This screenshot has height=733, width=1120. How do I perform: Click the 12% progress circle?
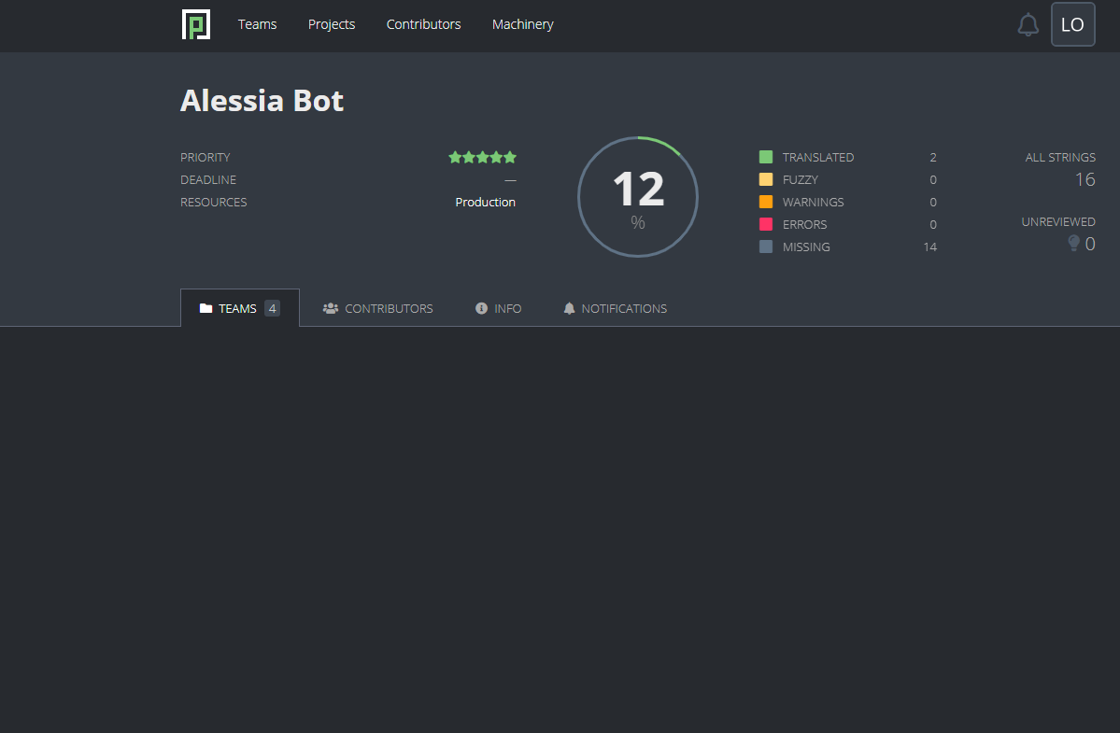pos(638,196)
